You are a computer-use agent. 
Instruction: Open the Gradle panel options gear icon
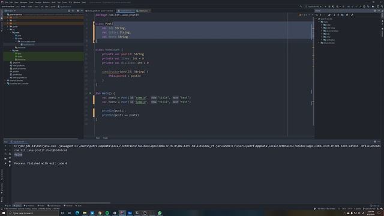tap(374, 11)
